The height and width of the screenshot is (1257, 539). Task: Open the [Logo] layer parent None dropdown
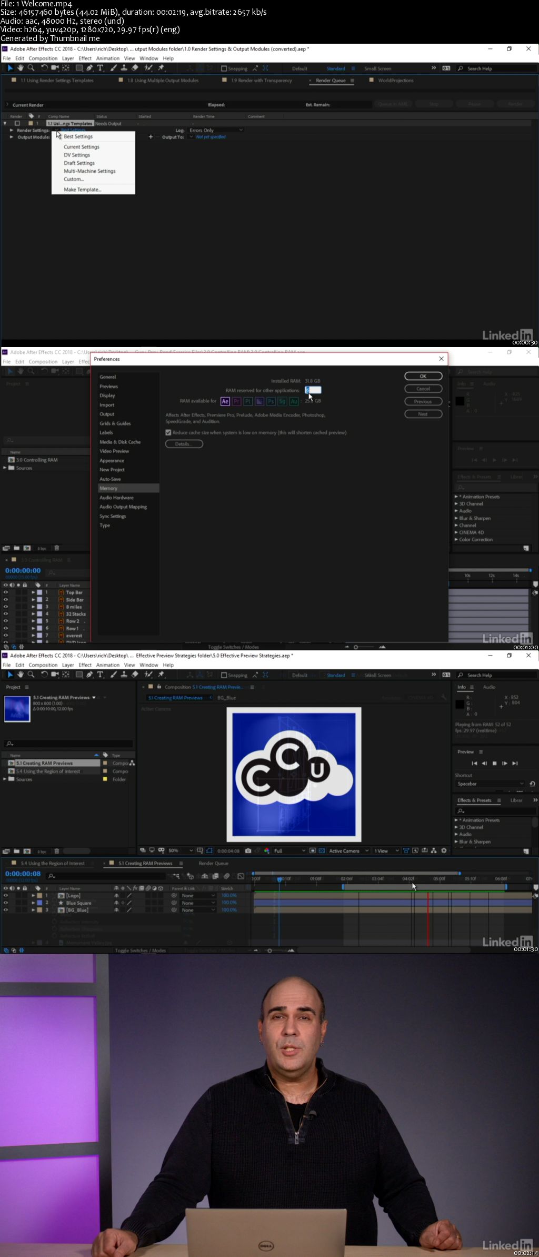tap(198, 895)
